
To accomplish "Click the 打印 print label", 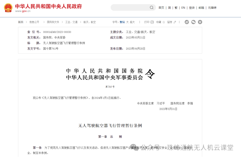I will 147,22.
